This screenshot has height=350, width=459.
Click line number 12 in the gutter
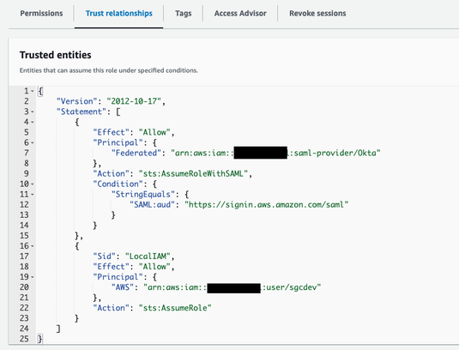point(24,204)
